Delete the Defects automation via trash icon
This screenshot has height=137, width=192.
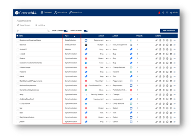171,59
